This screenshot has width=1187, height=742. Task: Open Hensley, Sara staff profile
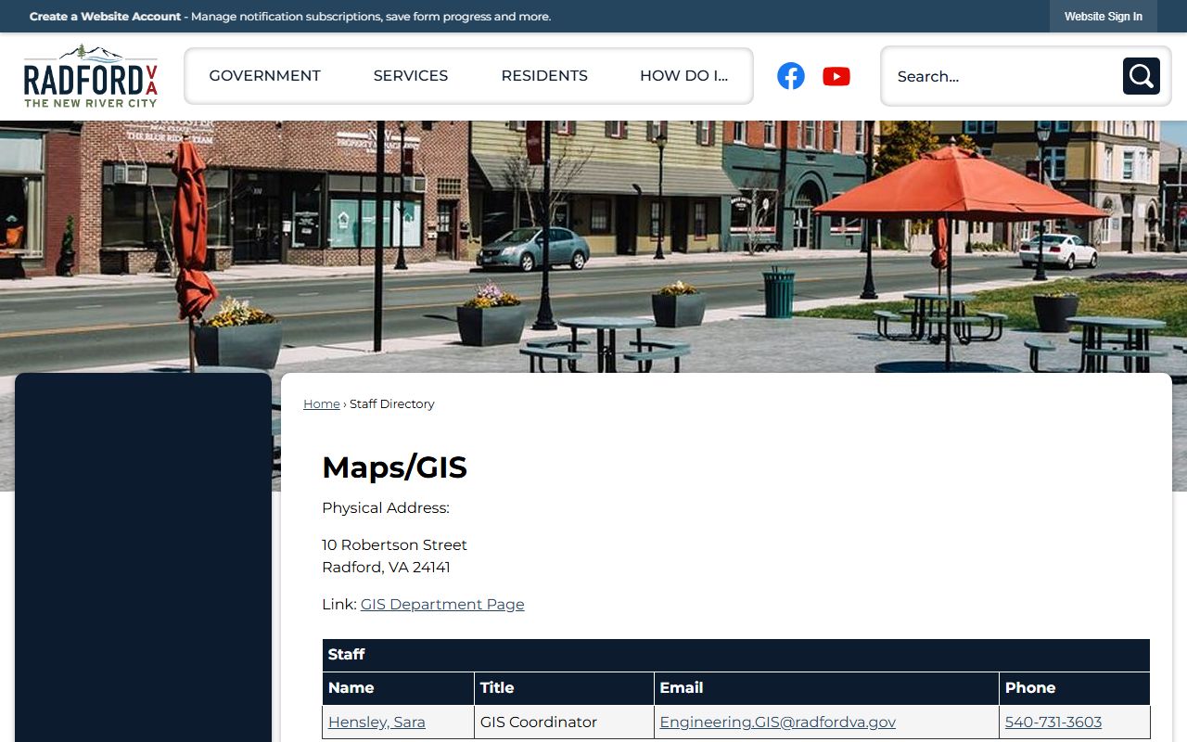pyautogui.click(x=377, y=723)
